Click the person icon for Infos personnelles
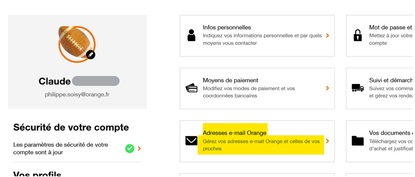 coord(191,36)
